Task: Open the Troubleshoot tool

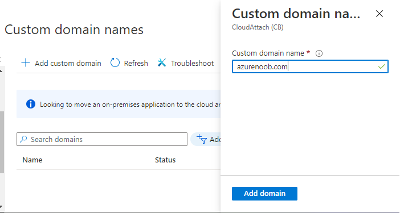Action: click(186, 63)
